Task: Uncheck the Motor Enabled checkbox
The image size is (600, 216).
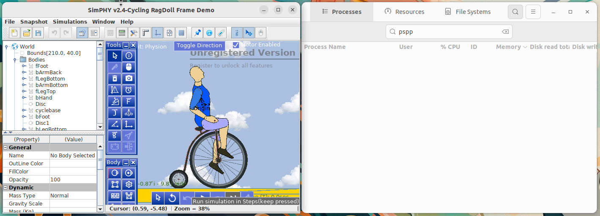Action: pyautogui.click(x=236, y=45)
